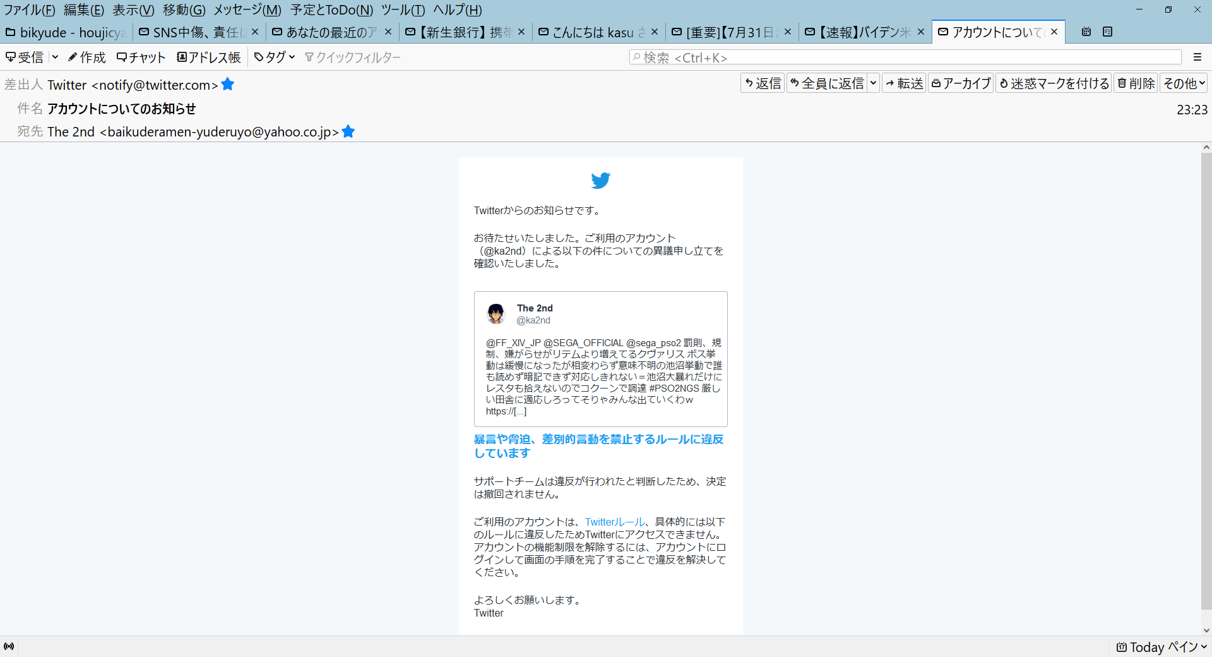Close the こんにちは kasu tab
The height and width of the screenshot is (657, 1212).
[655, 32]
